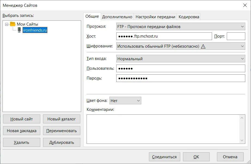Click the Комментарии scrollbar down arrow
This screenshot has height=164, width=251.
242,140
